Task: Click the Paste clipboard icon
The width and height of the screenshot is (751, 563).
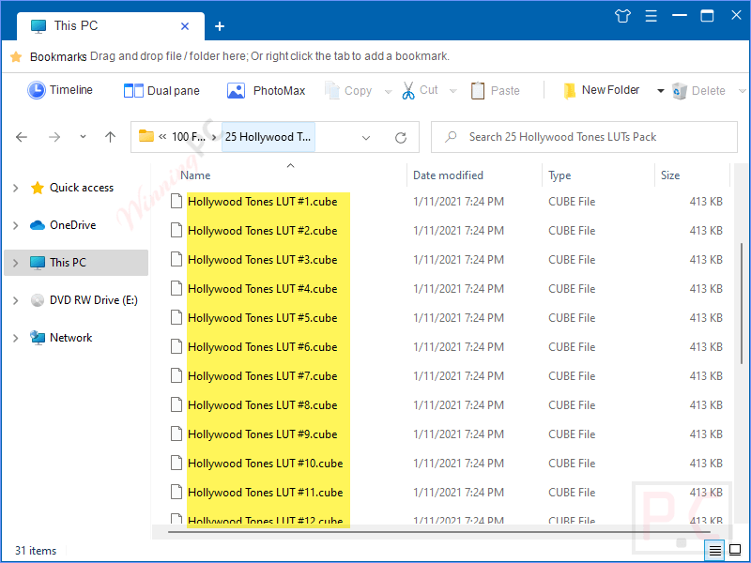Action: pos(478,90)
